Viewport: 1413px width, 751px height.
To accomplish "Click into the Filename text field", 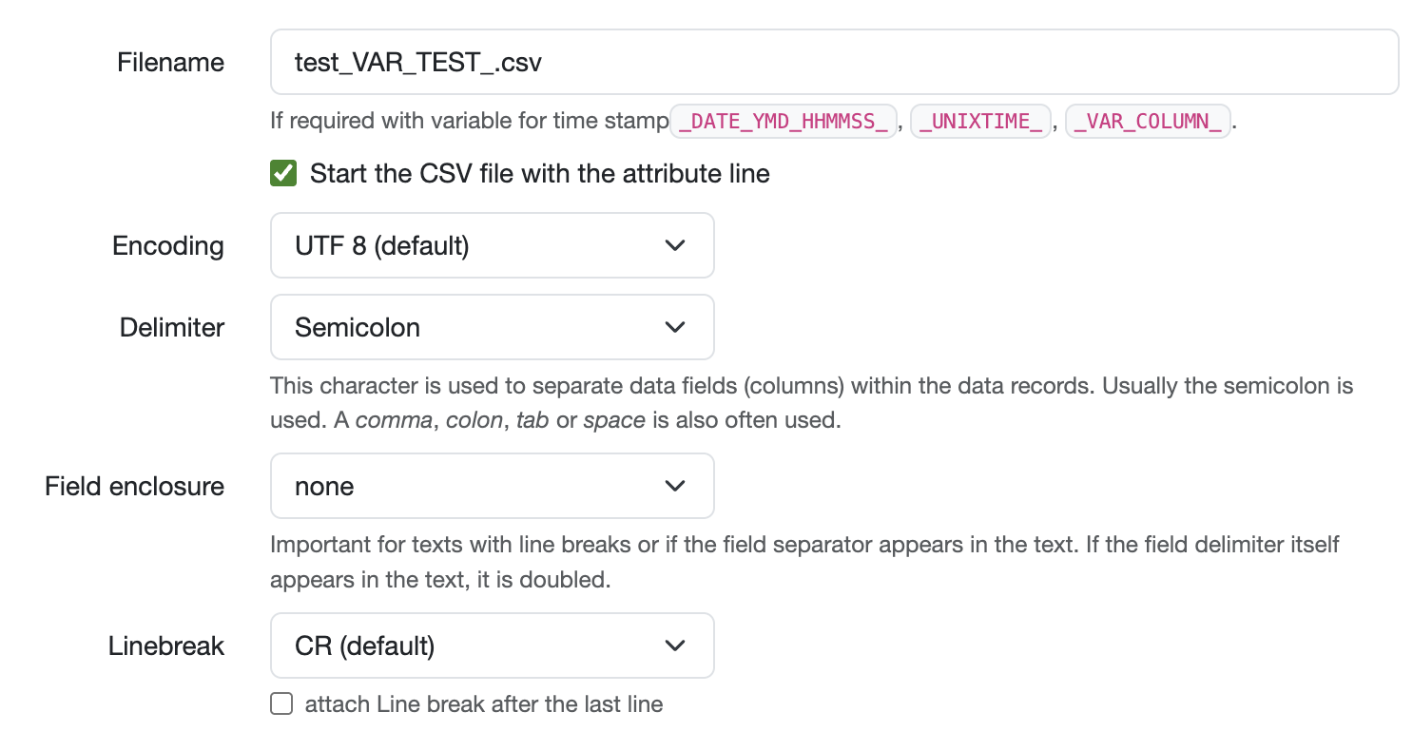I will [834, 62].
